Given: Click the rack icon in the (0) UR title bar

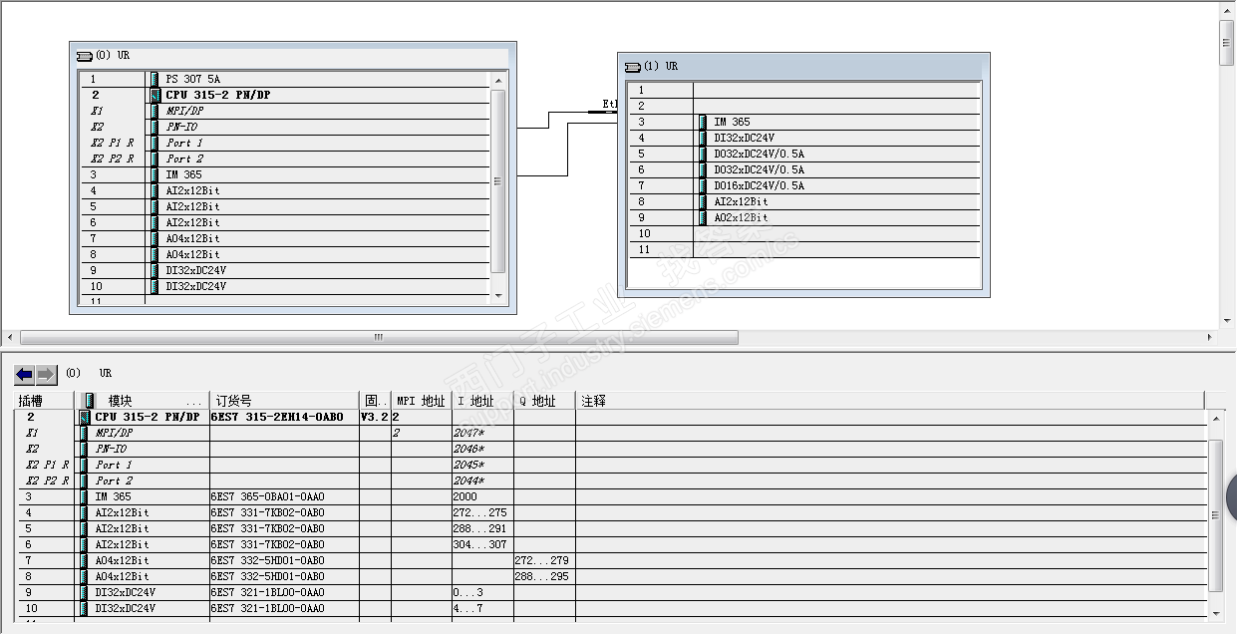Looking at the screenshot, I should point(84,56).
